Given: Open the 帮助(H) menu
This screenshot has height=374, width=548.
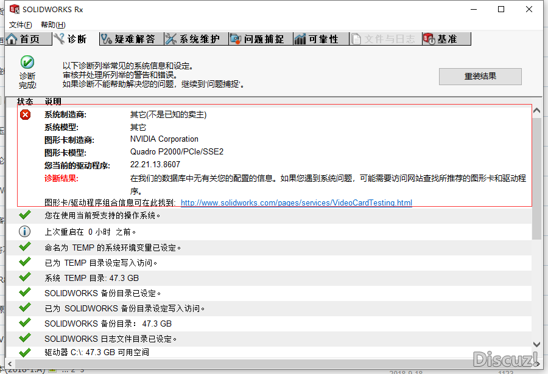Looking at the screenshot, I should 53,25.
